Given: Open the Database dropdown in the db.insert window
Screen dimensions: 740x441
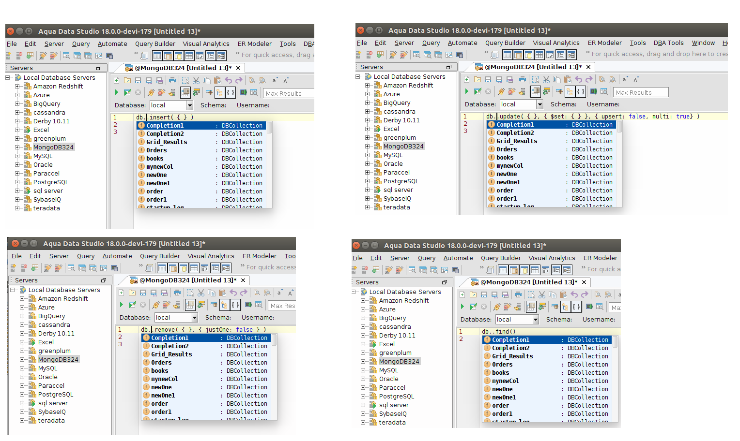Looking at the screenshot, I should [189, 105].
